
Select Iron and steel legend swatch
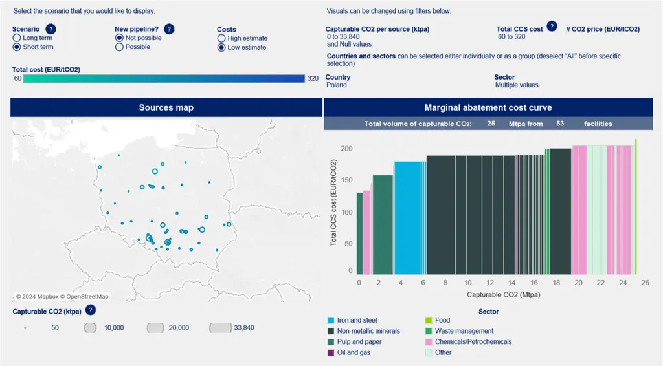(x=331, y=321)
